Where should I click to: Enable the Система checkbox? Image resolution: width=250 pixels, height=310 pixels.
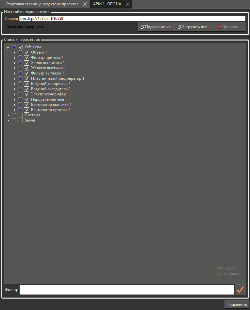coord(20,115)
